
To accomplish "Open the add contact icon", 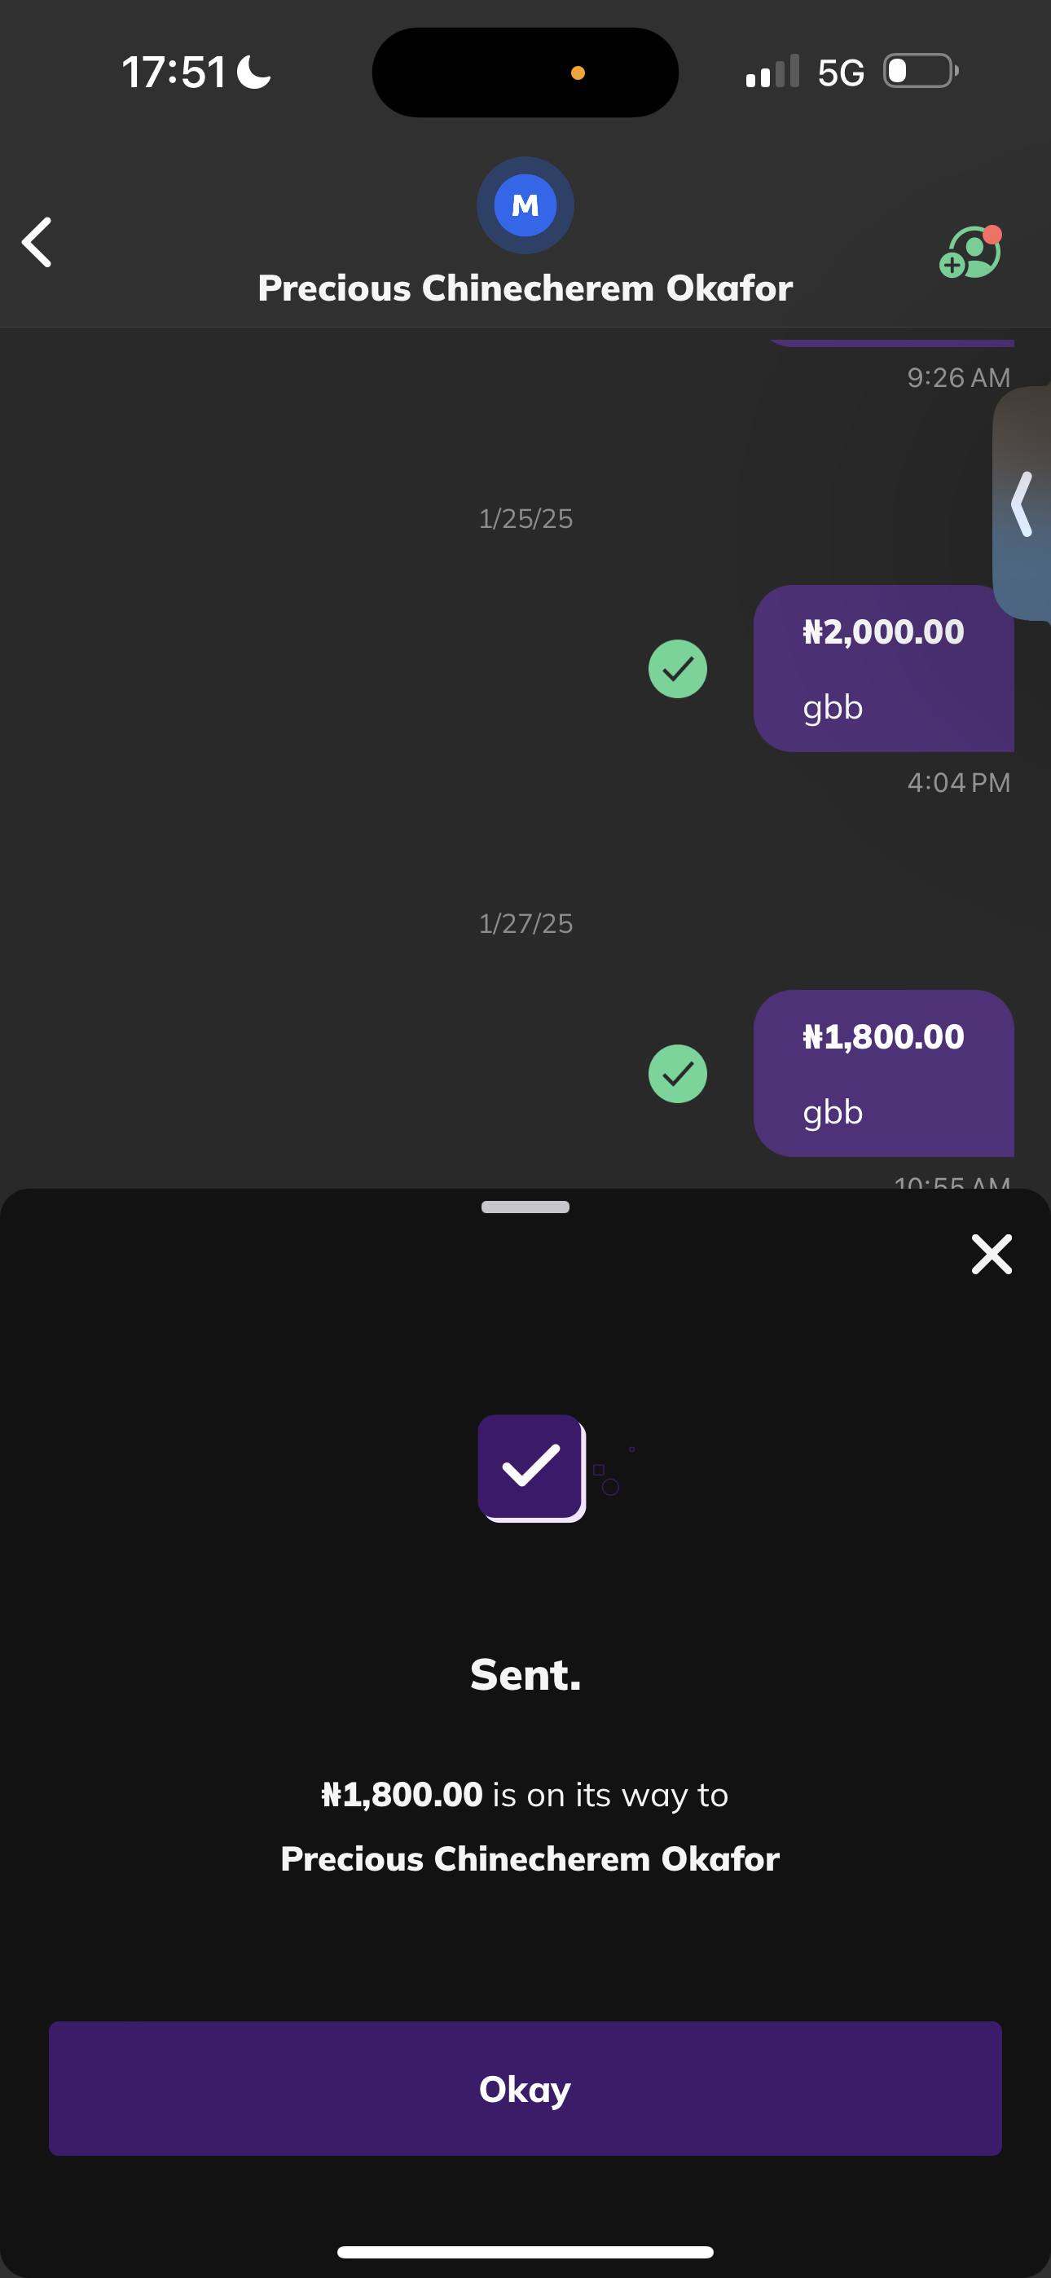I will 970,253.
